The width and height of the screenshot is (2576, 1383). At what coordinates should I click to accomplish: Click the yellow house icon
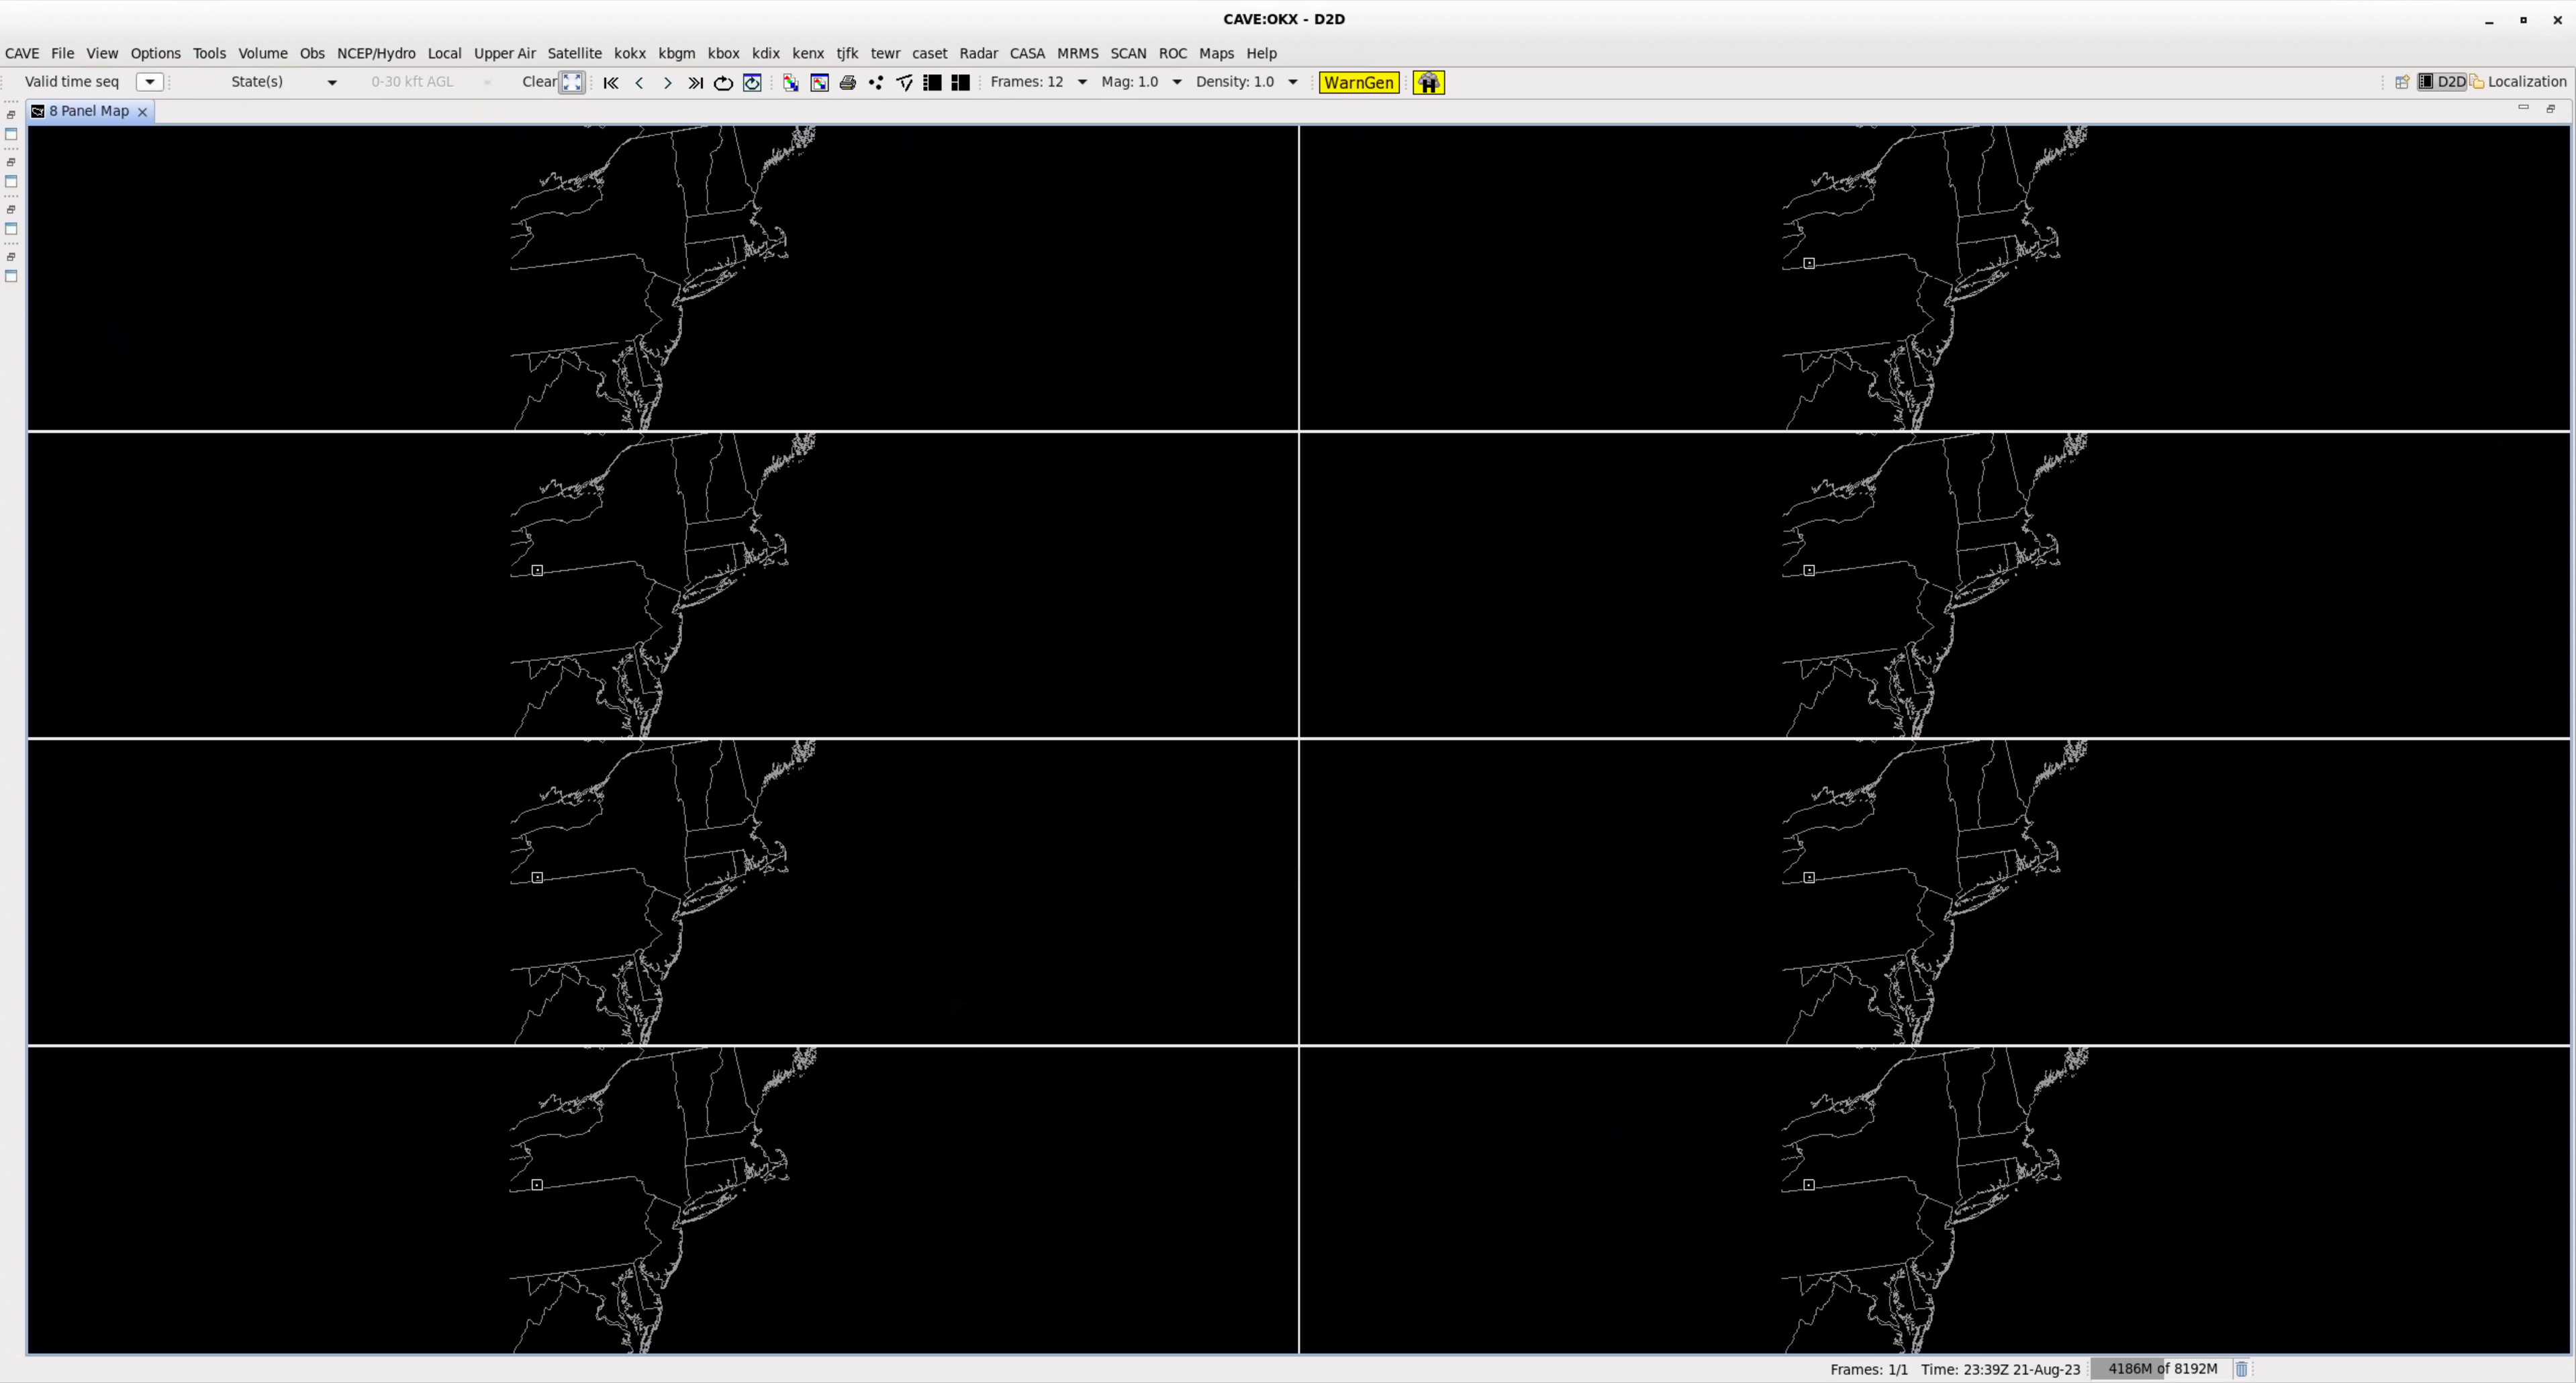1428,83
